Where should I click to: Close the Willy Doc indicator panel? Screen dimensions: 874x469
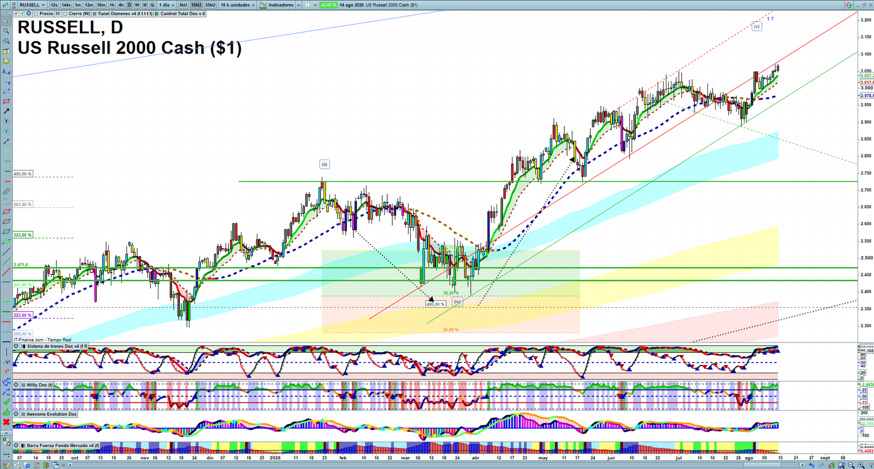(16, 385)
